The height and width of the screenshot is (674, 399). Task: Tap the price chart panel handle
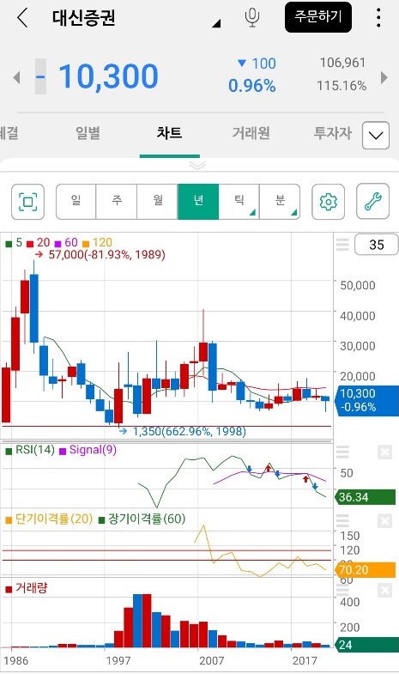[x=342, y=245]
